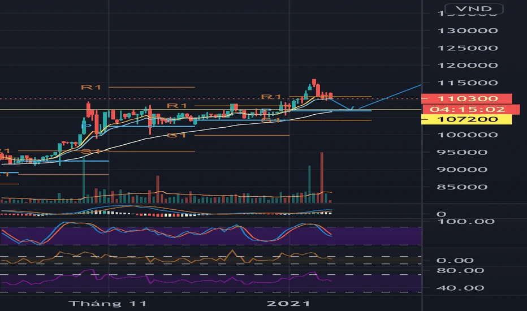The image size is (527, 311).
Task: Select the orange oscillator line above RSI
Action: (170, 257)
